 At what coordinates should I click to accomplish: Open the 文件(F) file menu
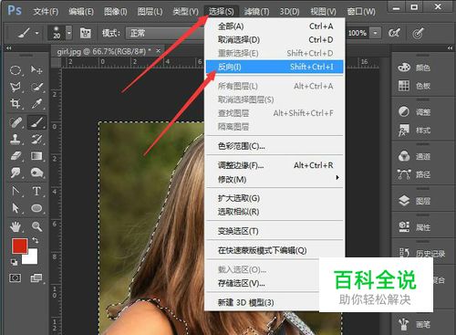pos(46,12)
